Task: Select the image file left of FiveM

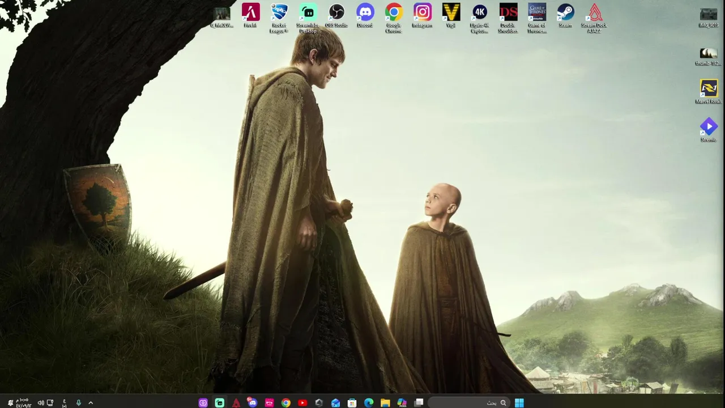Action: point(221,17)
